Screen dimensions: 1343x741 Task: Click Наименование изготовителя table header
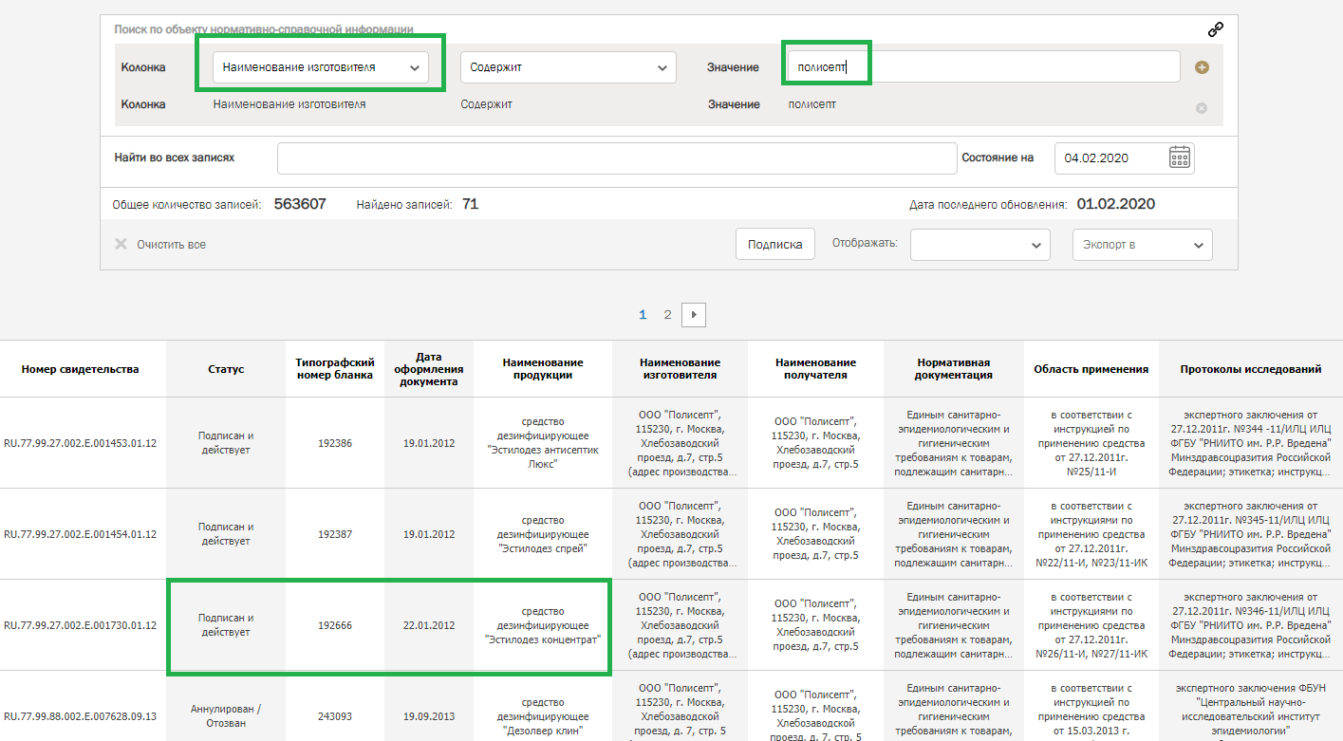(x=680, y=369)
